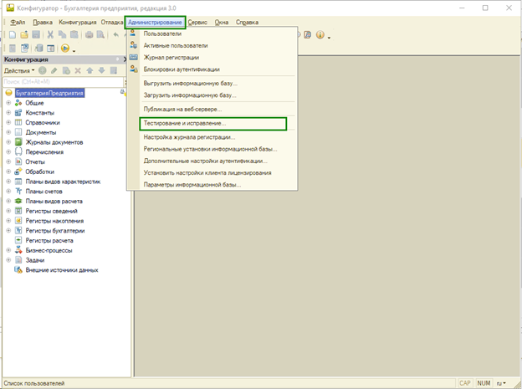Click the CAP indicator in status bar
This screenshot has height=389, width=522.
coord(465,383)
